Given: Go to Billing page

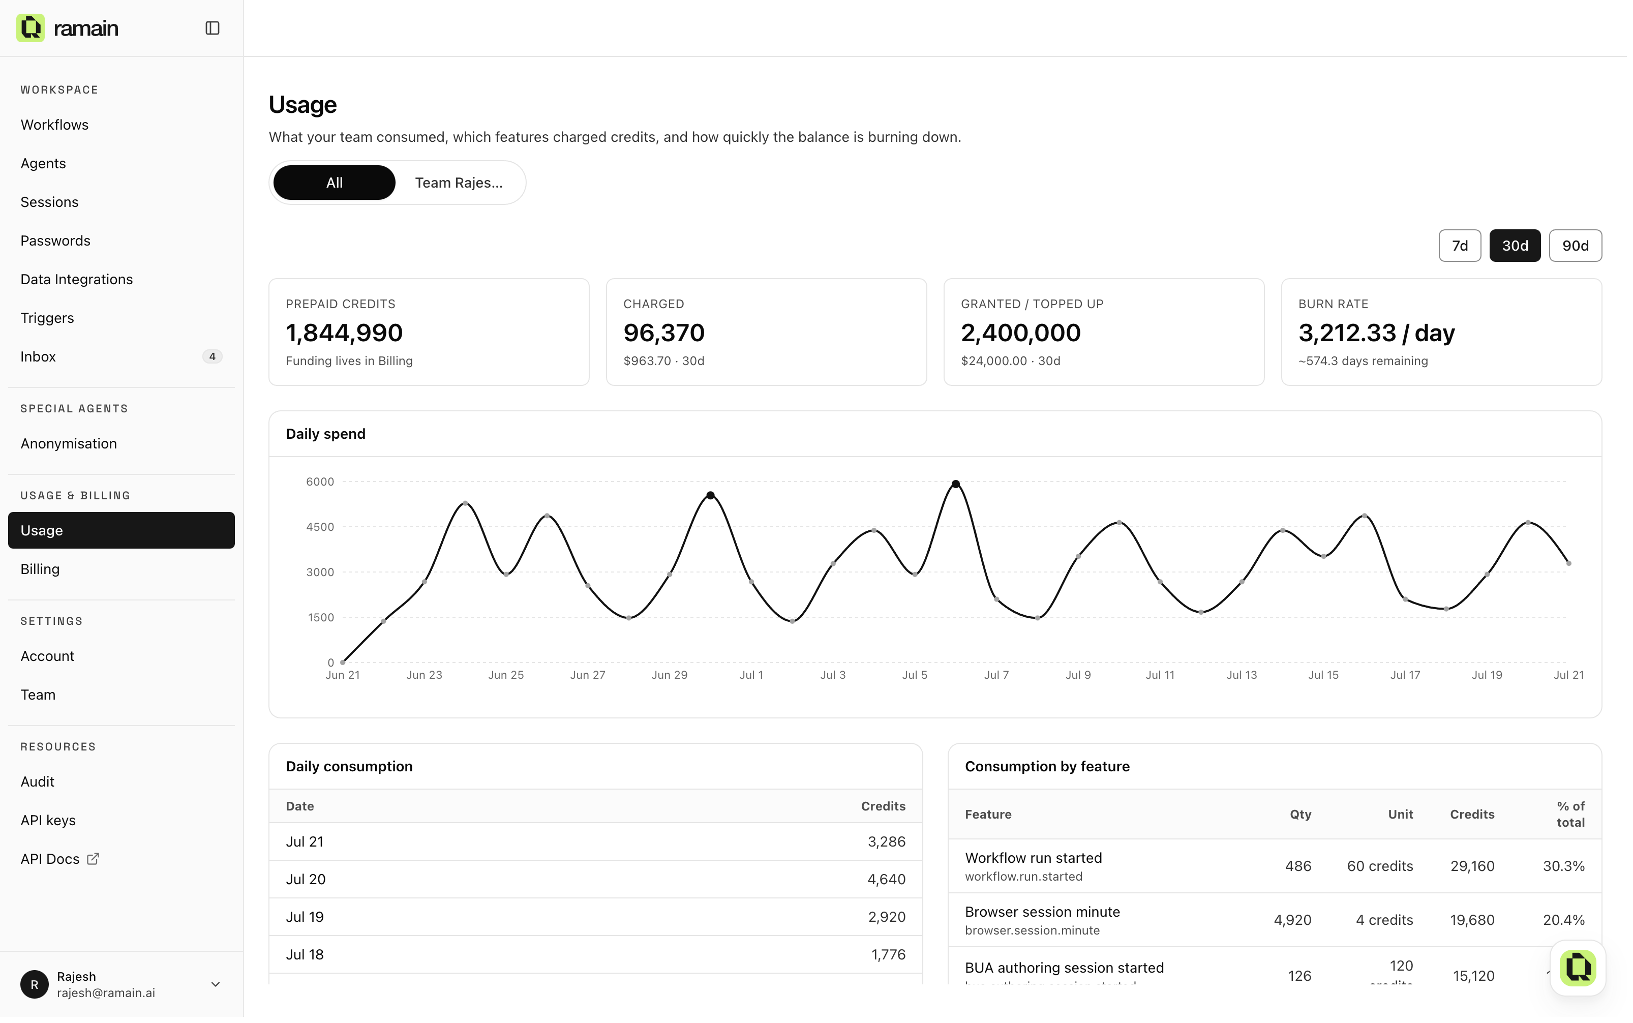Looking at the screenshot, I should coord(122,569).
